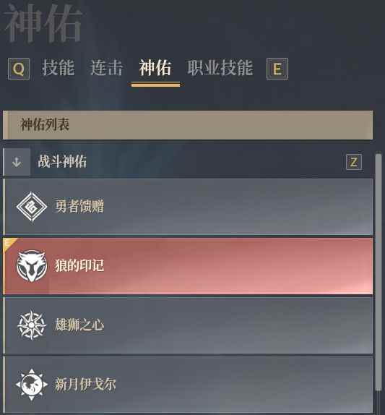385x415 pixels.
Task: Switch to the 技能 tab
Action: click(59, 68)
